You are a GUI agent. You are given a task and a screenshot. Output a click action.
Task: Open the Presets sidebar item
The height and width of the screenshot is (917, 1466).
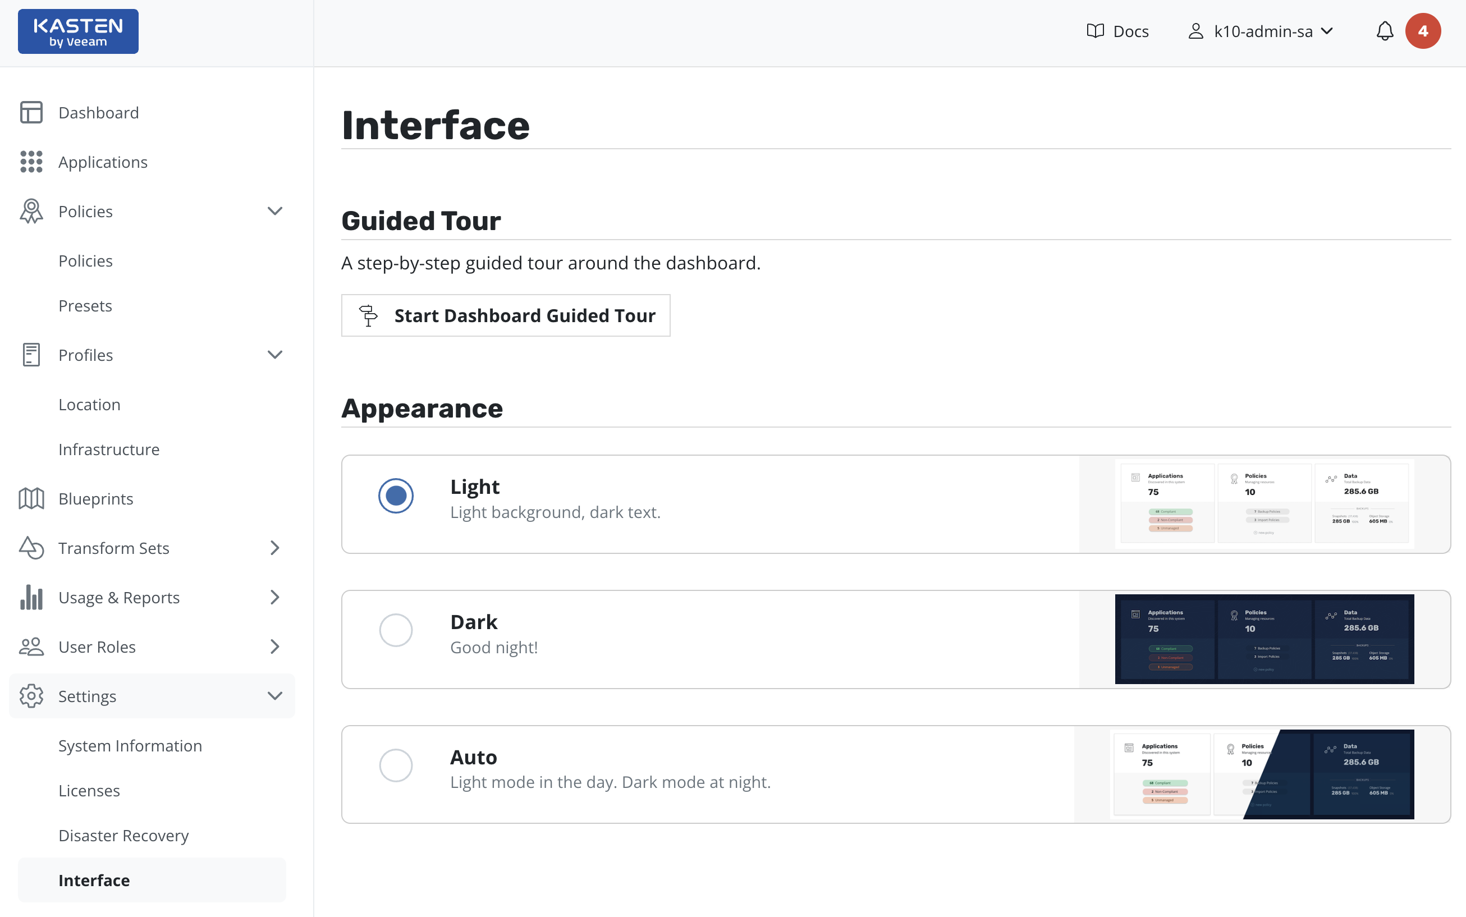coord(85,306)
